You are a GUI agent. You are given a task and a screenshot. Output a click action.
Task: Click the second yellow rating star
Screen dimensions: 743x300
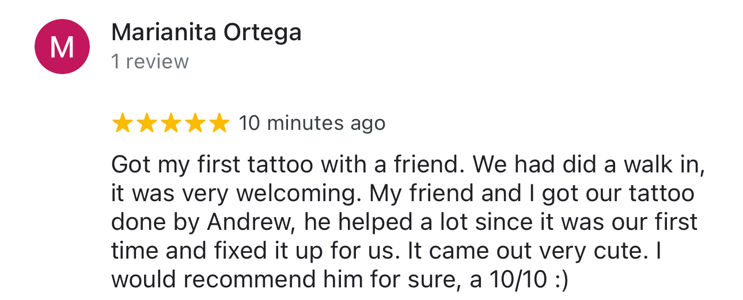point(146,123)
